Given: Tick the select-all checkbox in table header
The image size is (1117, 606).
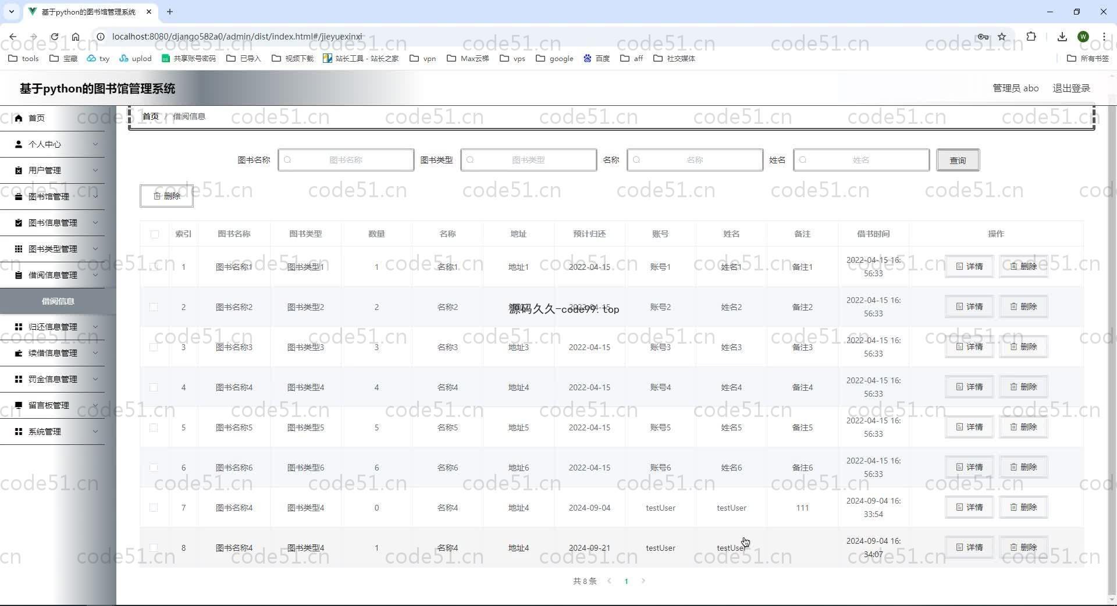Looking at the screenshot, I should [154, 234].
